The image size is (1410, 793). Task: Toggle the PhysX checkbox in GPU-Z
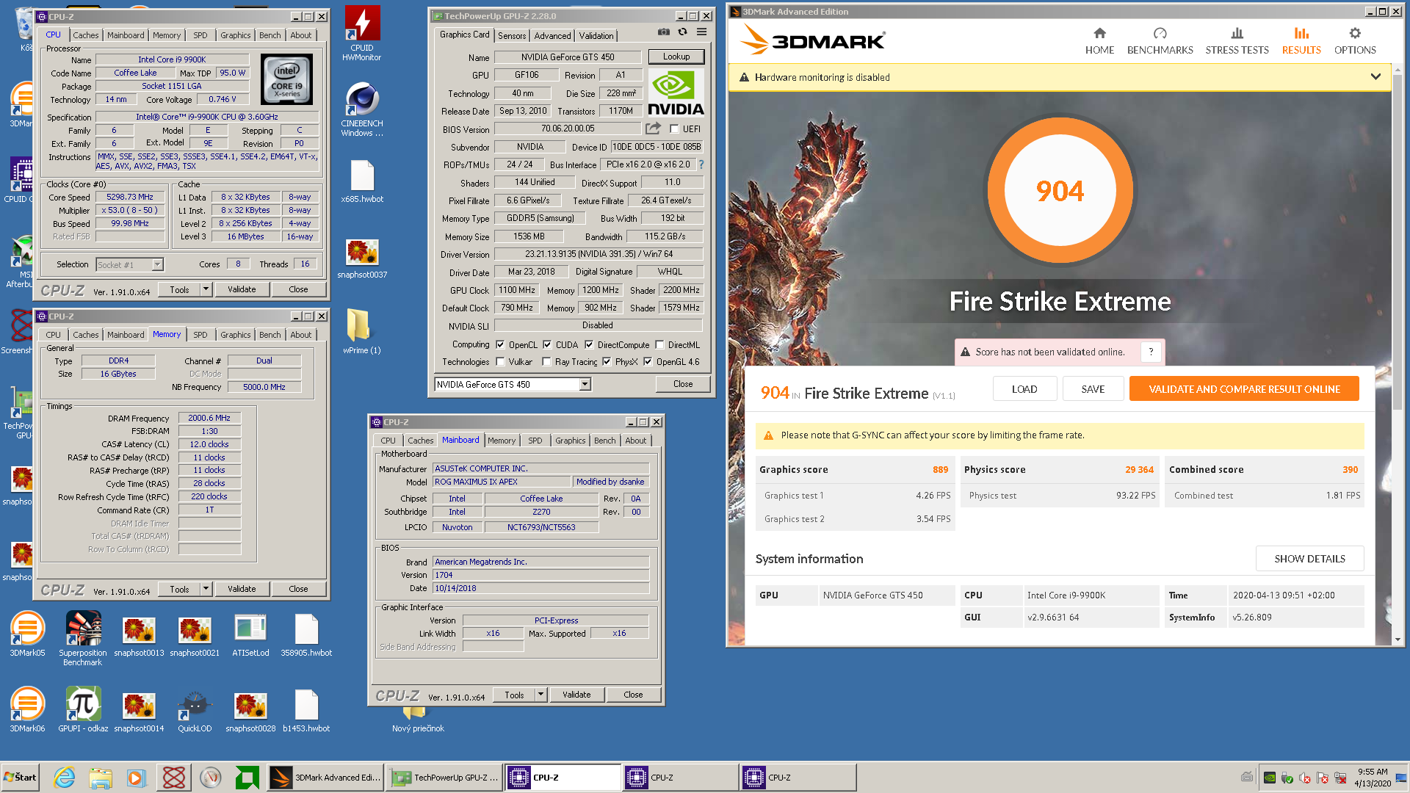click(607, 361)
